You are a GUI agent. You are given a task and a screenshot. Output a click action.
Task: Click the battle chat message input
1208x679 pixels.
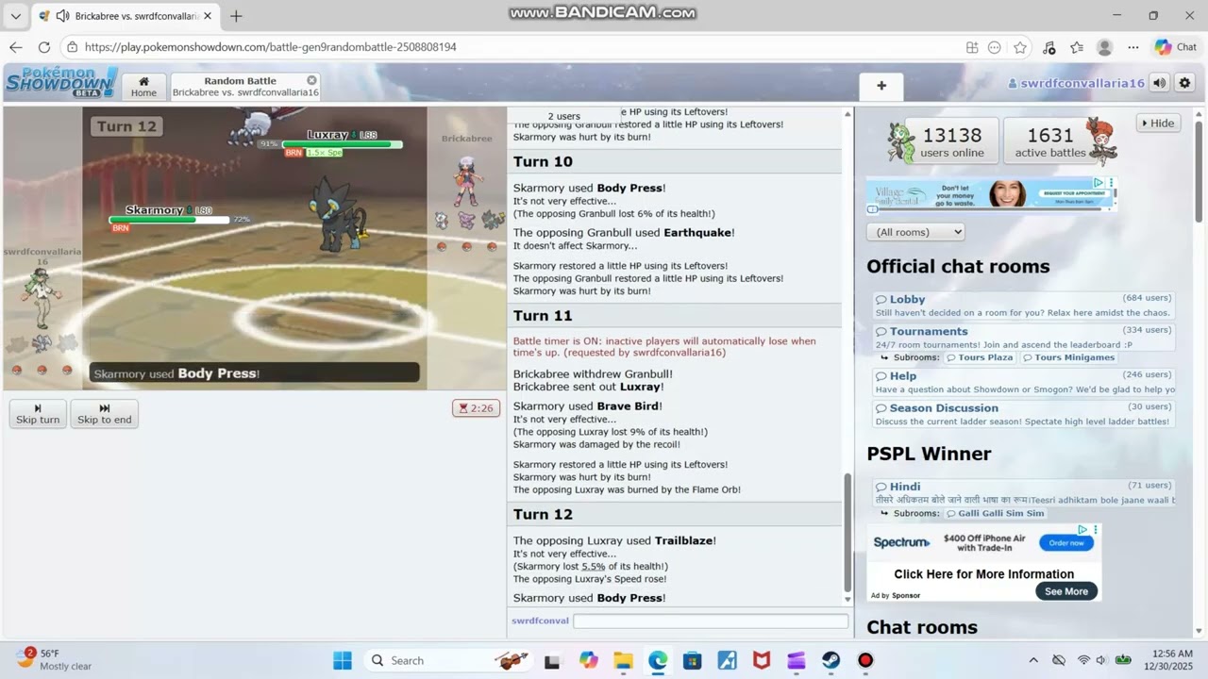[x=711, y=621]
